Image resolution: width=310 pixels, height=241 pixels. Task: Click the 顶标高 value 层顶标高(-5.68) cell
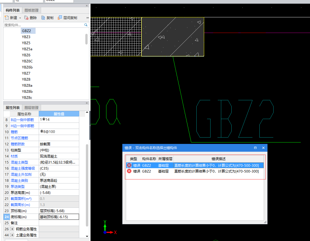pos(59,211)
